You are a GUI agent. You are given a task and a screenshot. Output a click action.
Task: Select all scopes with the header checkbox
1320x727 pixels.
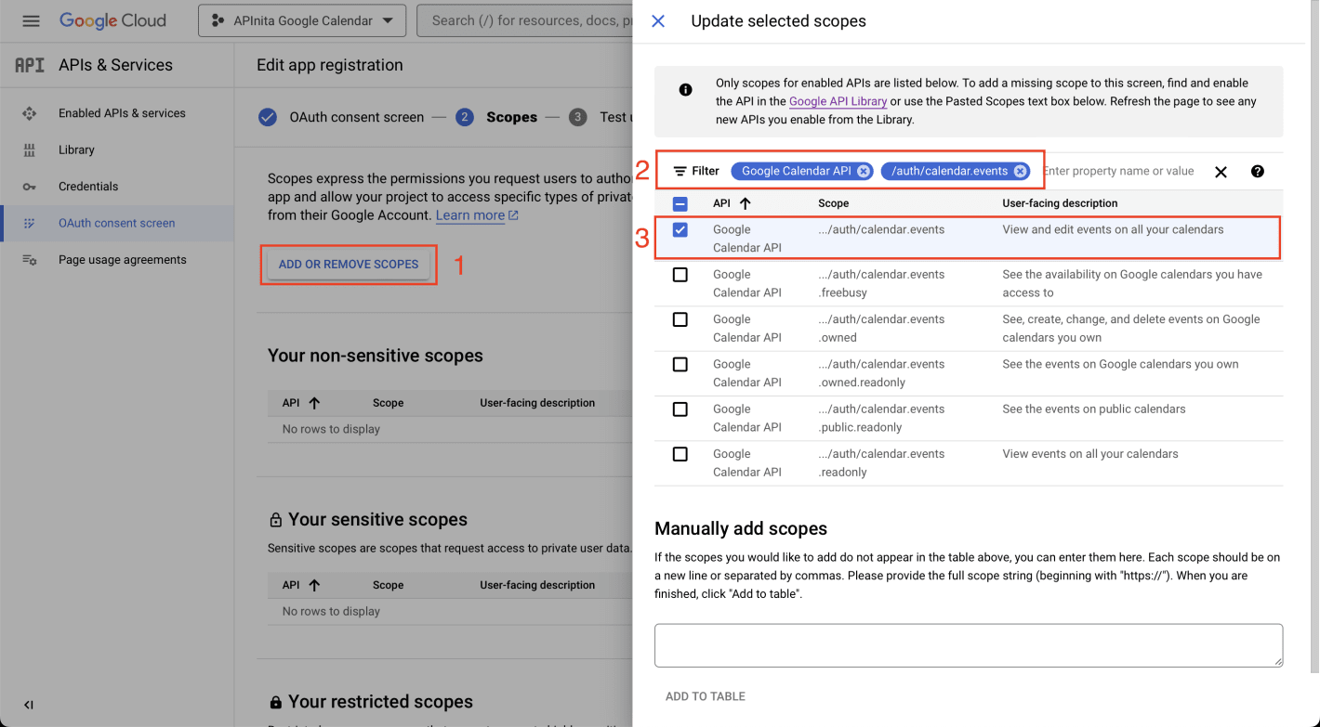click(x=680, y=202)
